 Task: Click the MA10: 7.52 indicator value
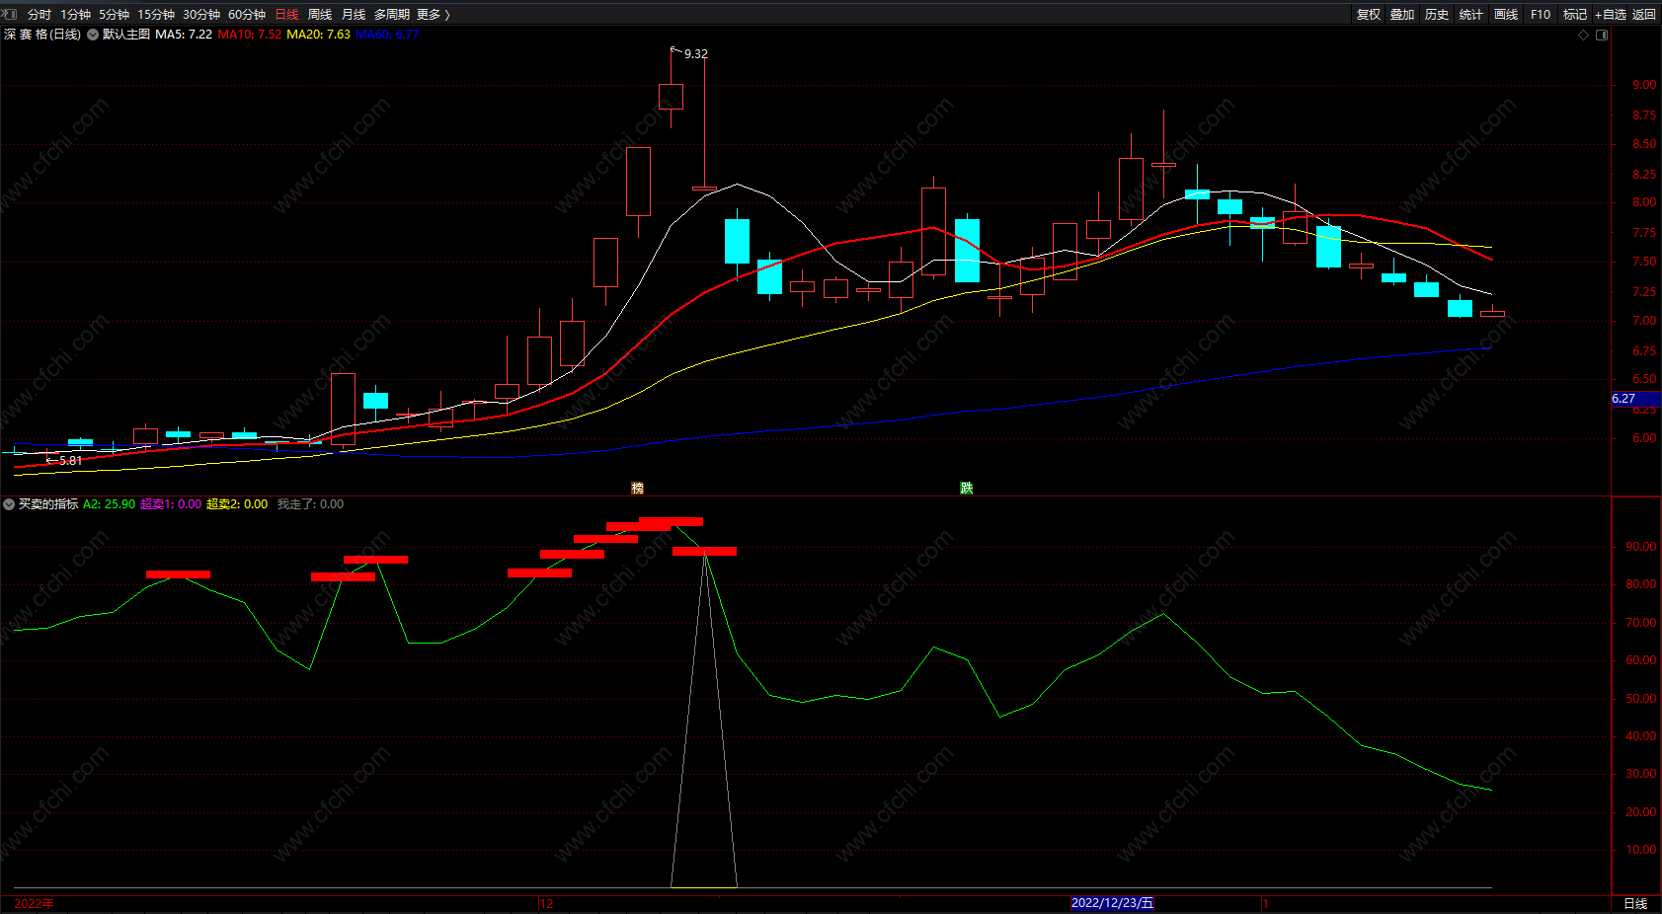pyautogui.click(x=250, y=35)
